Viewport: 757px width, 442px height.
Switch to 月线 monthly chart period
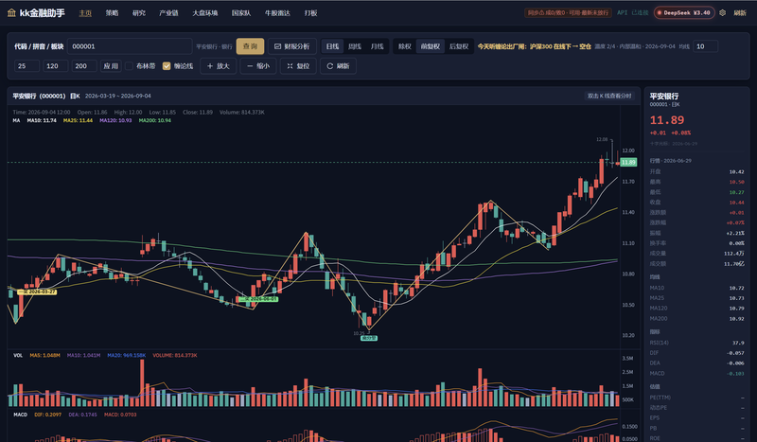(377, 46)
